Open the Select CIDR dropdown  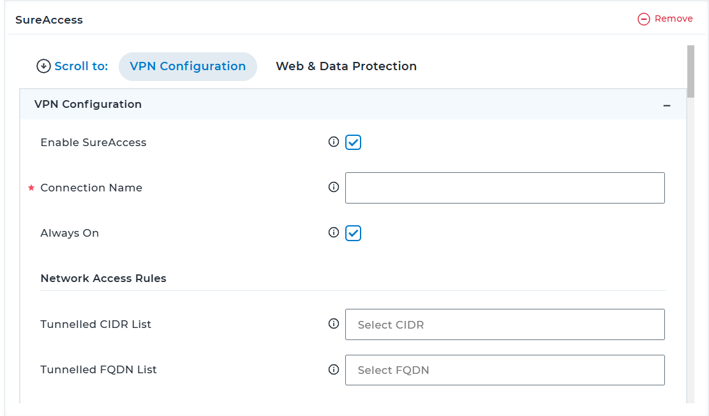point(505,325)
